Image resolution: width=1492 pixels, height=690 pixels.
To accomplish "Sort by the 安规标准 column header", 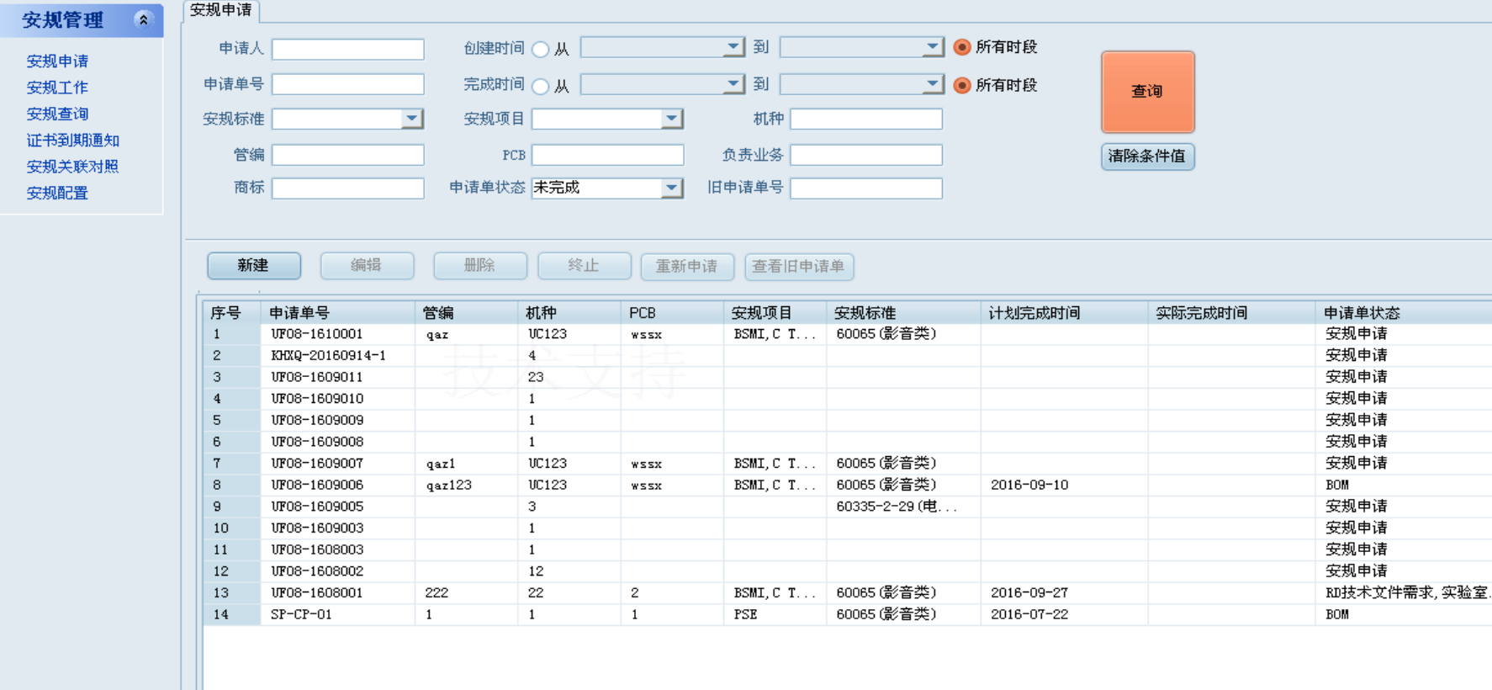I will coord(904,313).
